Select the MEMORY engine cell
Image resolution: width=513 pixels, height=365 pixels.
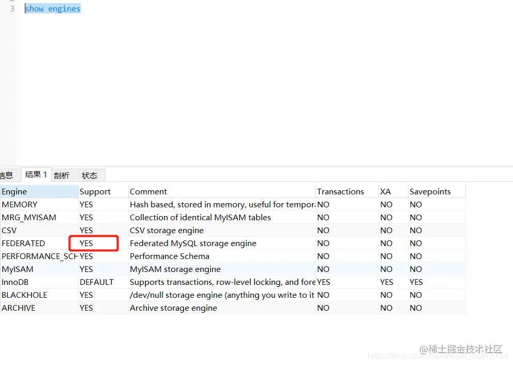point(39,204)
